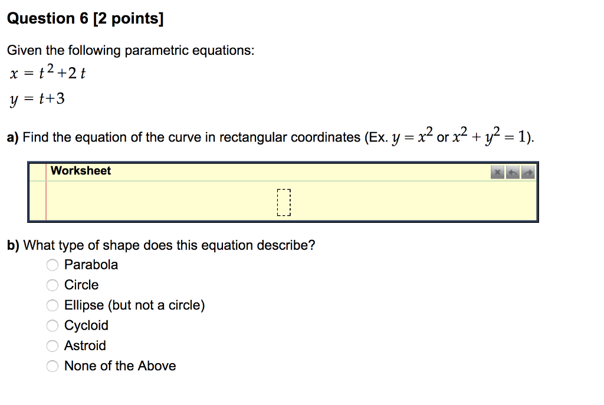604x405 pixels.
Task: Click the equation y = t + 3
Action: click(x=38, y=98)
